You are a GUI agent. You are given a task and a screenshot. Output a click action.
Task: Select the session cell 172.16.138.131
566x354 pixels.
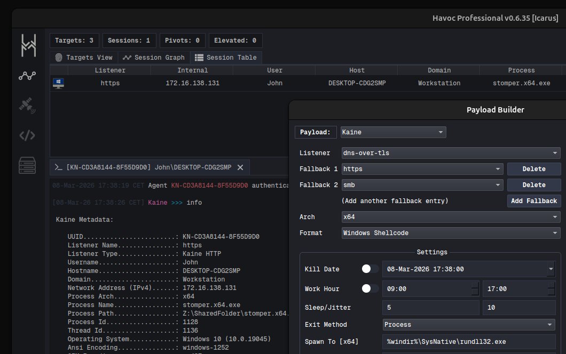click(x=192, y=83)
